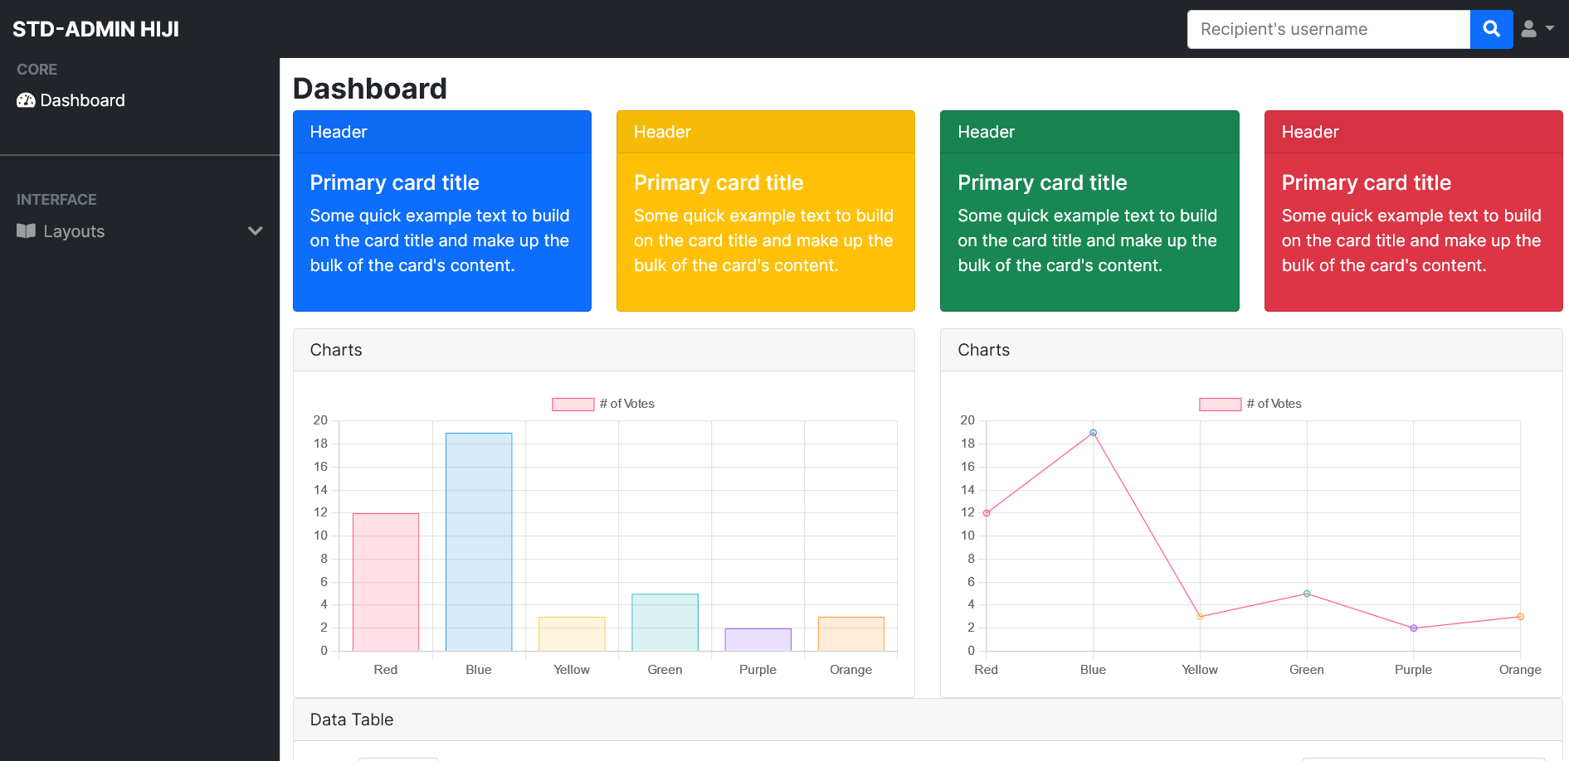Open the user account dropdown menu

[1537, 29]
